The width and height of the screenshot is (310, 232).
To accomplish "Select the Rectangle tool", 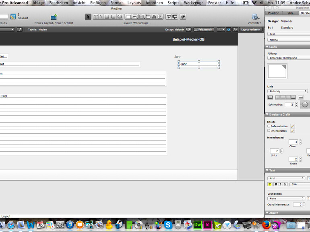I will click(107, 17).
